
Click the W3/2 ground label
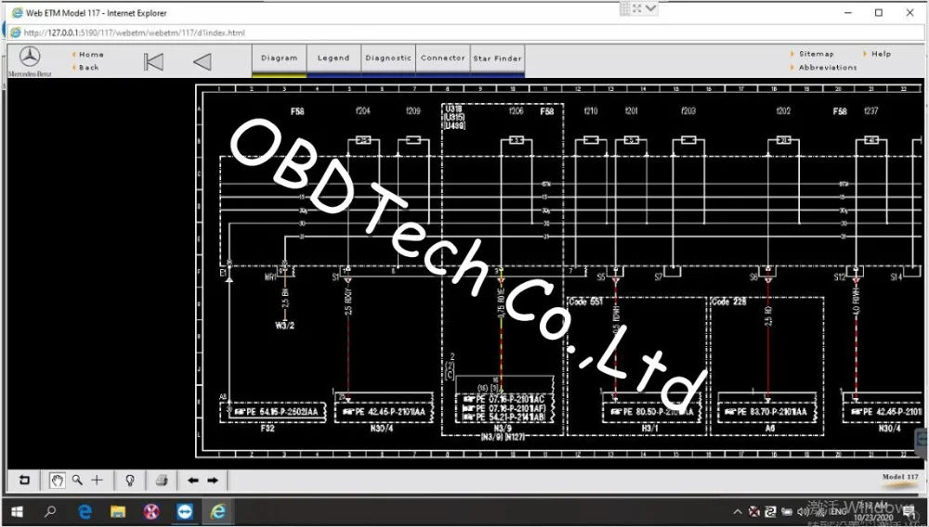click(284, 326)
